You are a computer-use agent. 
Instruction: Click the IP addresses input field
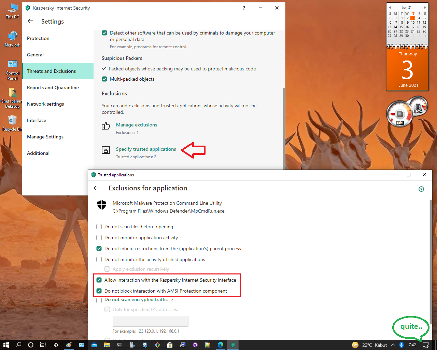coord(150,321)
